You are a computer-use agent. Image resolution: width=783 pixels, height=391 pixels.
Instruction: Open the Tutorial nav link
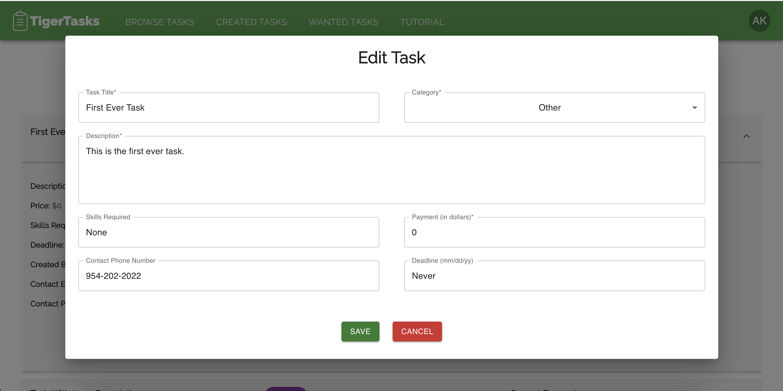tap(422, 22)
